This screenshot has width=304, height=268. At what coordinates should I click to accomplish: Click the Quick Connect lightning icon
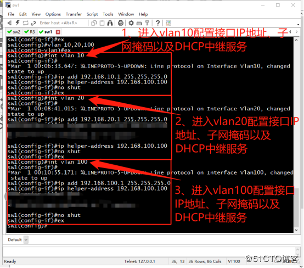point(18,23)
